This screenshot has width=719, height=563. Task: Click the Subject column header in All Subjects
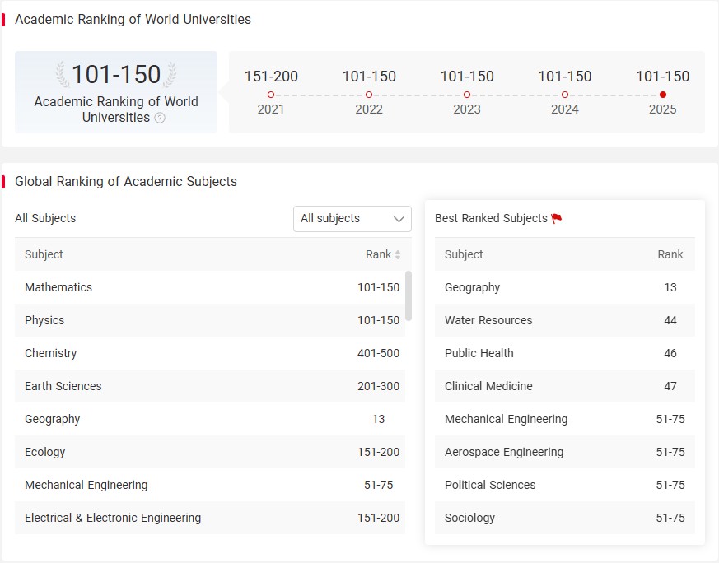click(x=44, y=254)
